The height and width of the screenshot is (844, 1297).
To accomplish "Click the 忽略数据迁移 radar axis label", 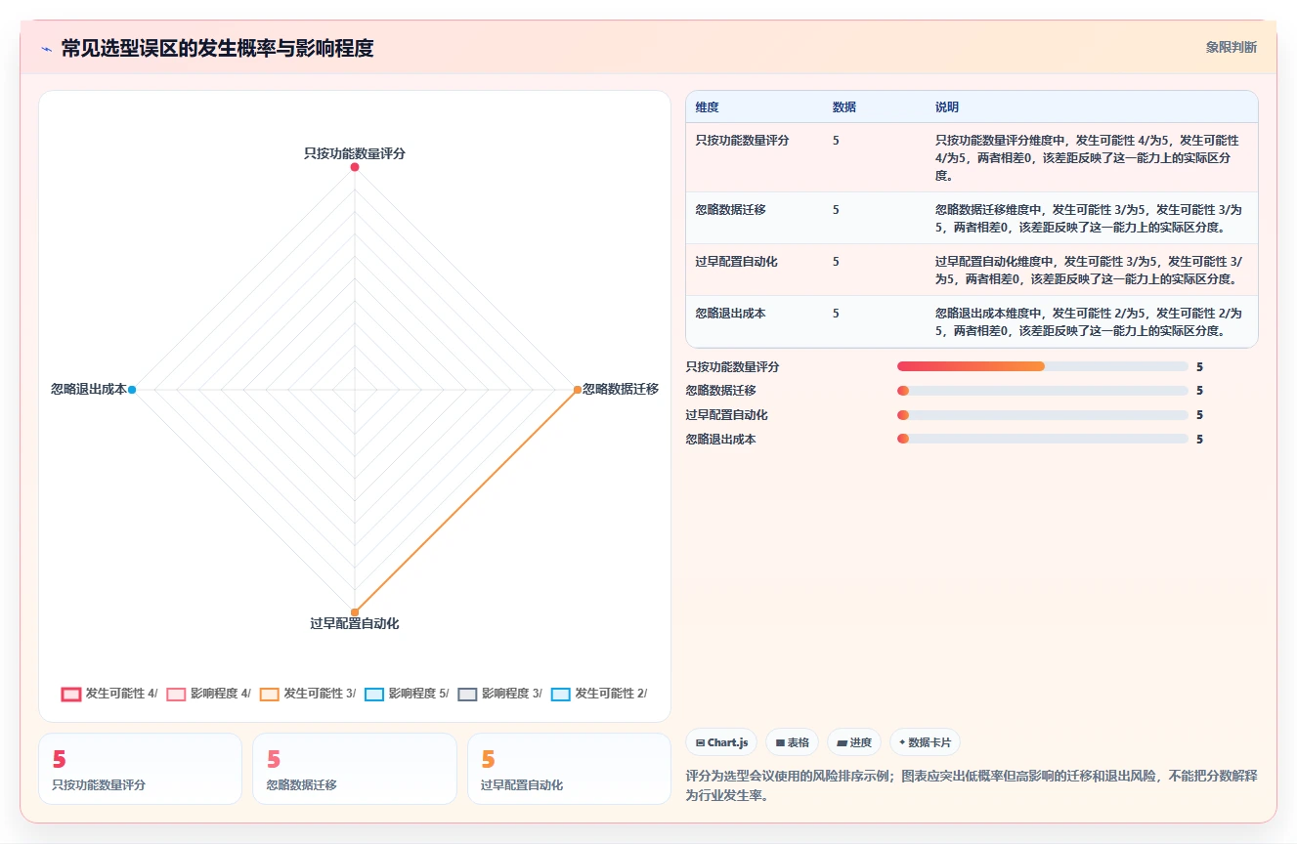I will pos(621,390).
